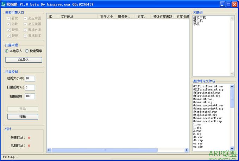Sort by the 文件地址 column header

tap(78, 17)
